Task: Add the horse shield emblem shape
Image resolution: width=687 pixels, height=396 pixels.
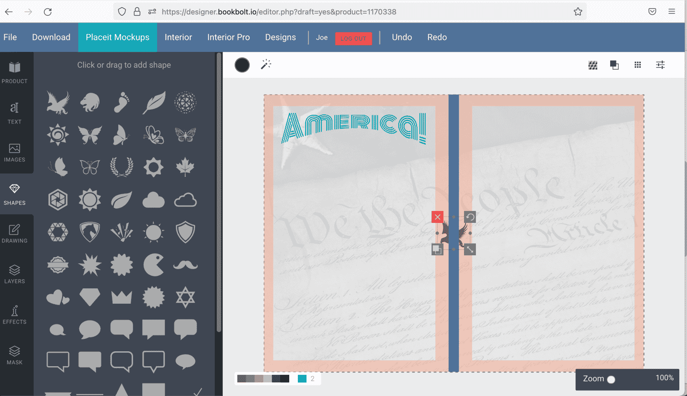Action: tap(90, 232)
